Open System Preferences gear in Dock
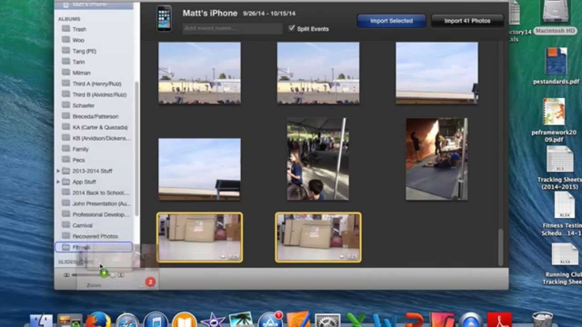 click(x=327, y=320)
